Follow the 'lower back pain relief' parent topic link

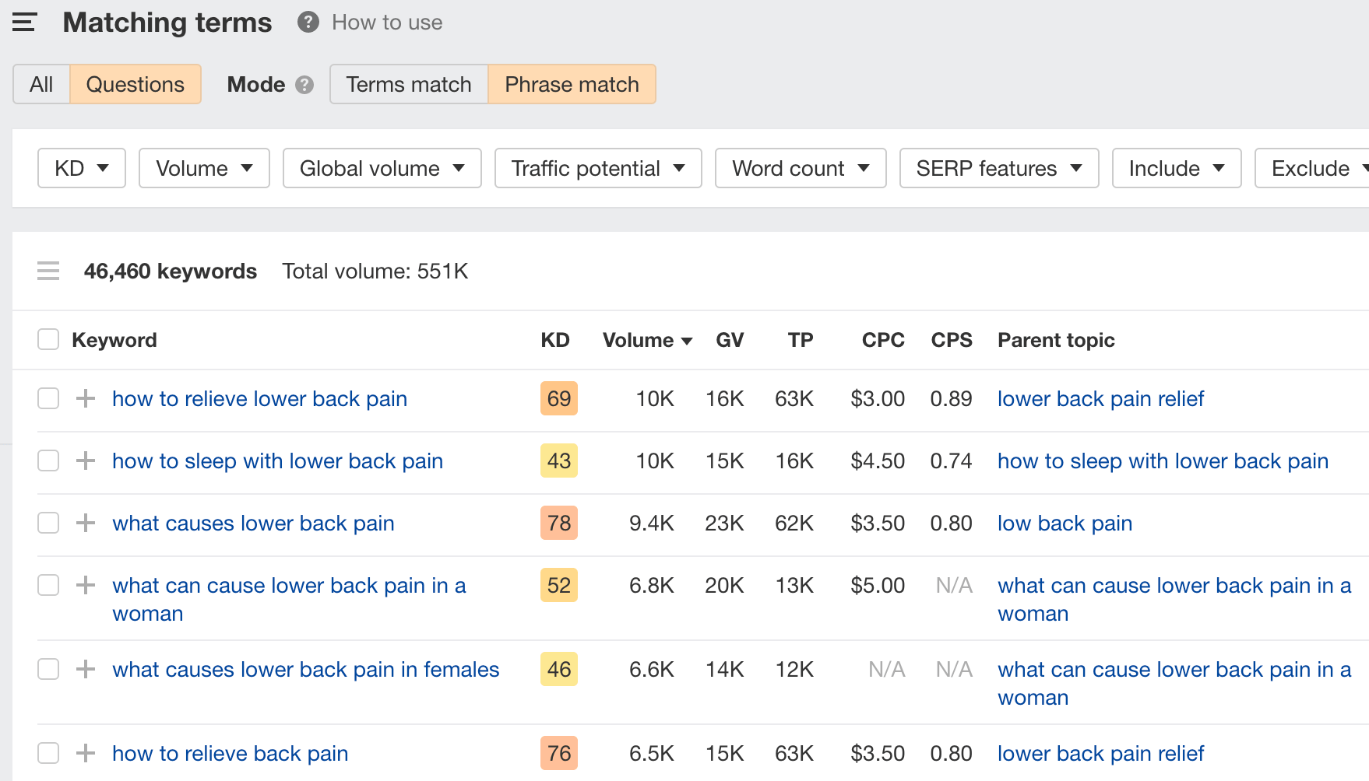click(1100, 398)
